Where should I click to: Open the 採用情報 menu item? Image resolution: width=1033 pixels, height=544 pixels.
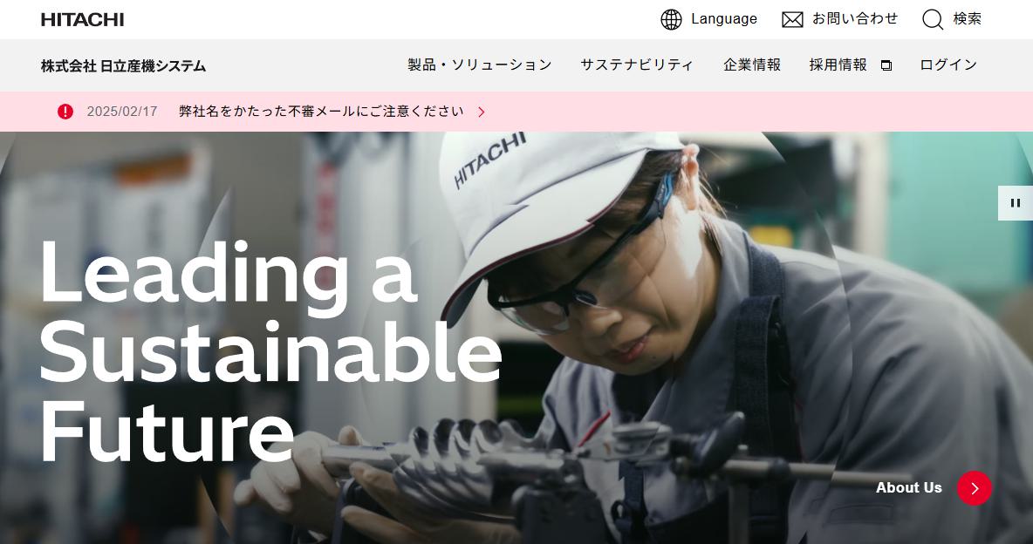click(838, 65)
